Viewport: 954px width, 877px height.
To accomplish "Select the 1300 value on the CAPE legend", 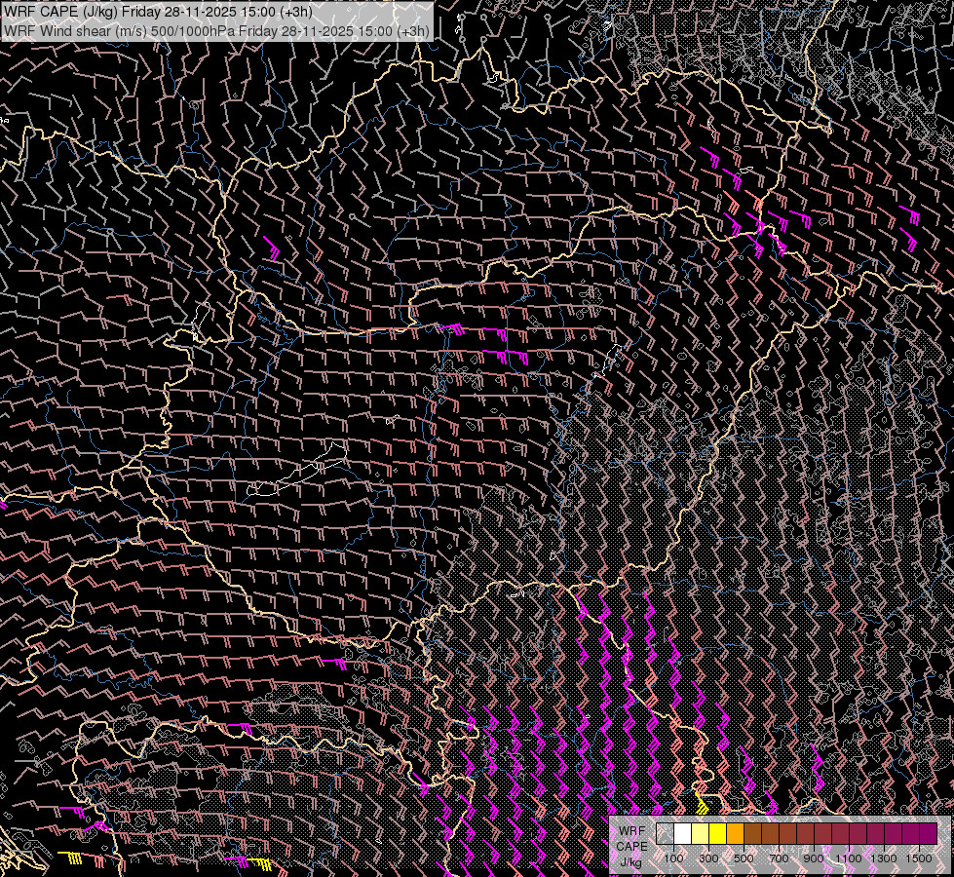I will click(x=884, y=858).
